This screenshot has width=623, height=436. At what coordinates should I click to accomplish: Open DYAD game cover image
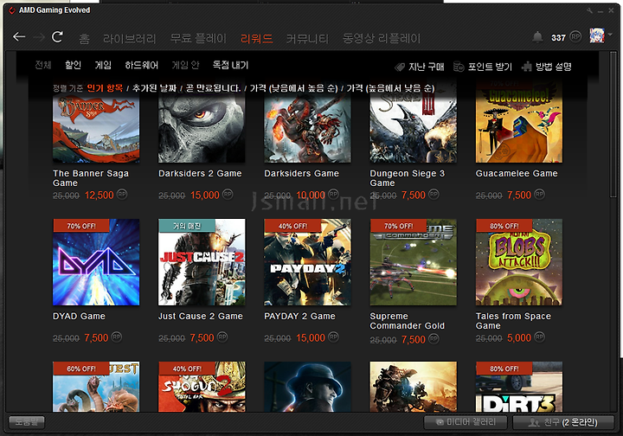pos(96,262)
